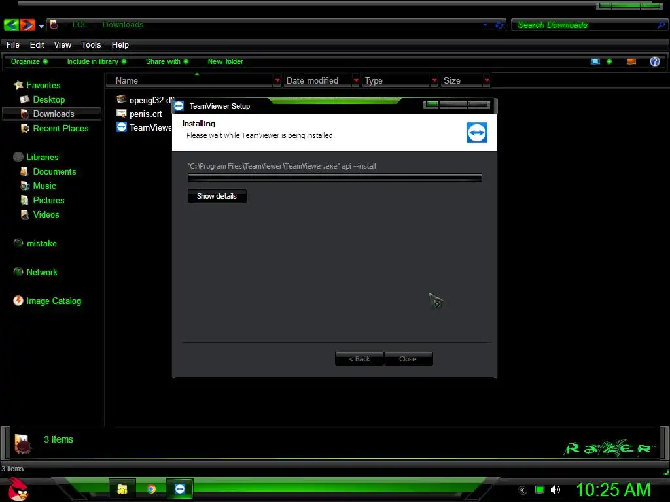Viewport: 670px width, 502px height.
Task: Click the Back button in setup
Action: pyautogui.click(x=359, y=359)
